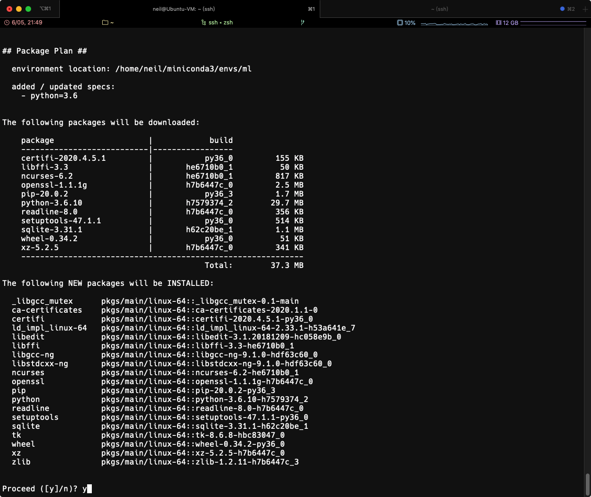Image resolution: width=591 pixels, height=497 pixels.
Task: Click the CPU chip icon showing 10%
Action: click(x=400, y=23)
